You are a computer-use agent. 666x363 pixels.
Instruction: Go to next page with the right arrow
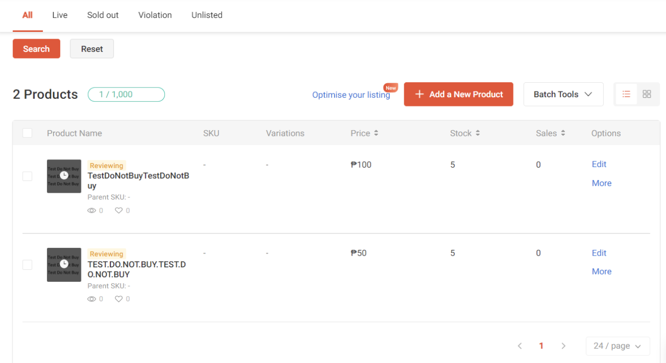[563, 346]
